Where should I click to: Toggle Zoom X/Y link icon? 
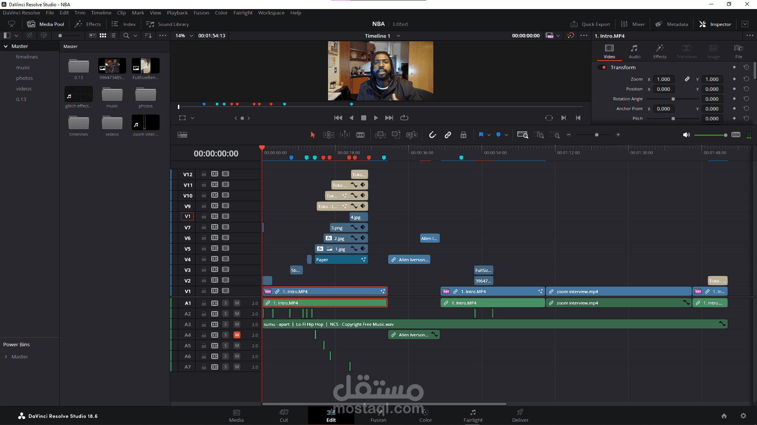click(687, 79)
